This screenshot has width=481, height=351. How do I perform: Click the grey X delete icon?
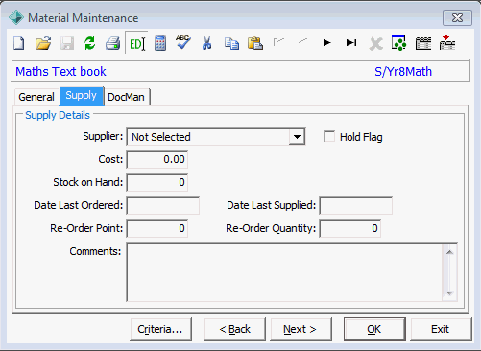(375, 44)
